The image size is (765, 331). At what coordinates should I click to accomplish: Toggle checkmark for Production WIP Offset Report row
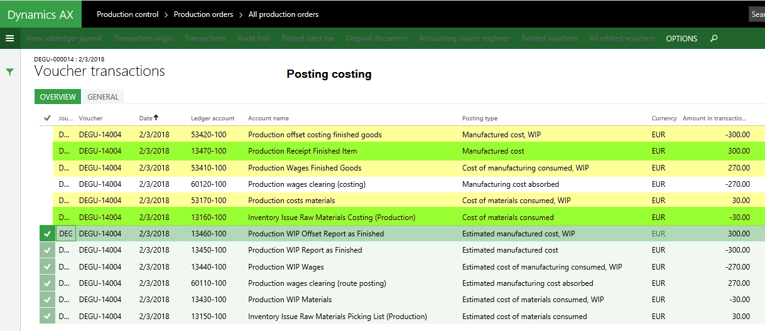coord(47,234)
